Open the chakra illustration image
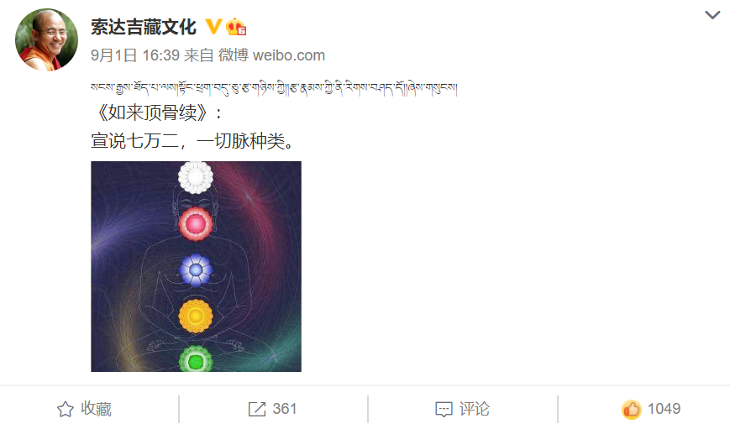The image size is (730, 429). [196, 266]
